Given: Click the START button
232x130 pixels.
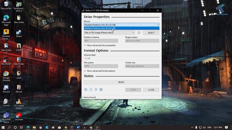Looking at the screenshot, I should 133,90.
